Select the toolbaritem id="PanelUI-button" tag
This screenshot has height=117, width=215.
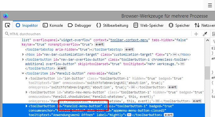tap(73, 73)
